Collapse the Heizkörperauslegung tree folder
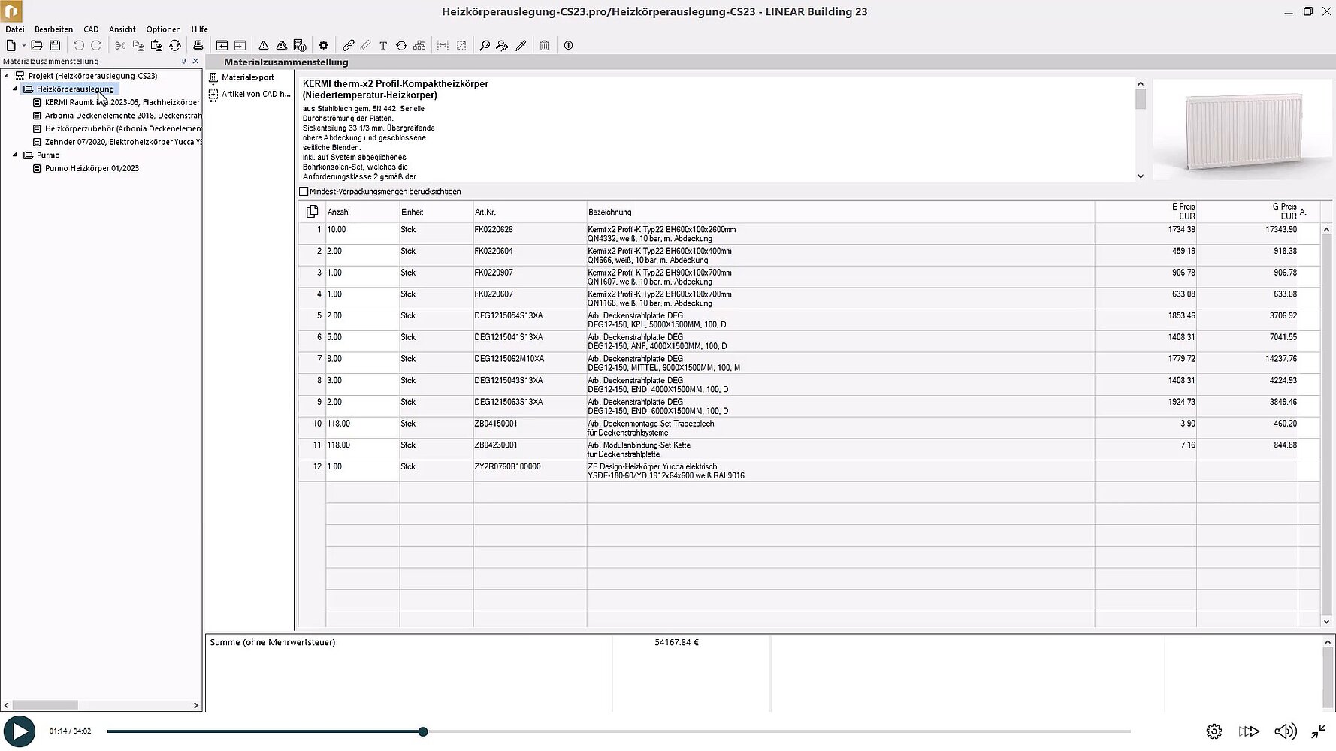Viewport: 1336px width, 751px height. click(15, 89)
